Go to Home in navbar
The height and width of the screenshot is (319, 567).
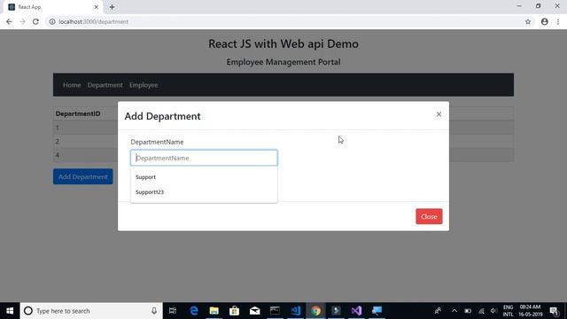pos(72,85)
